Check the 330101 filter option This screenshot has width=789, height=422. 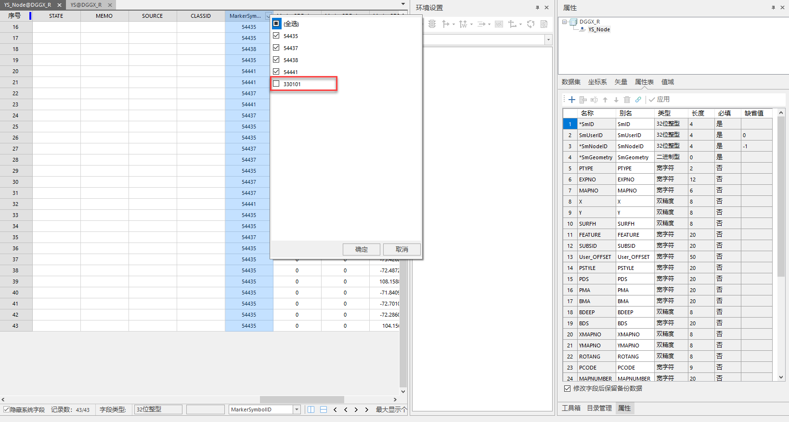pos(276,84)
